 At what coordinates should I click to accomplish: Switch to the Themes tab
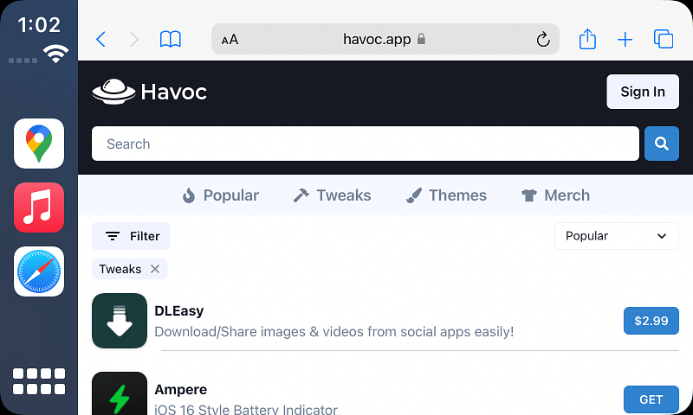point(446,195)
